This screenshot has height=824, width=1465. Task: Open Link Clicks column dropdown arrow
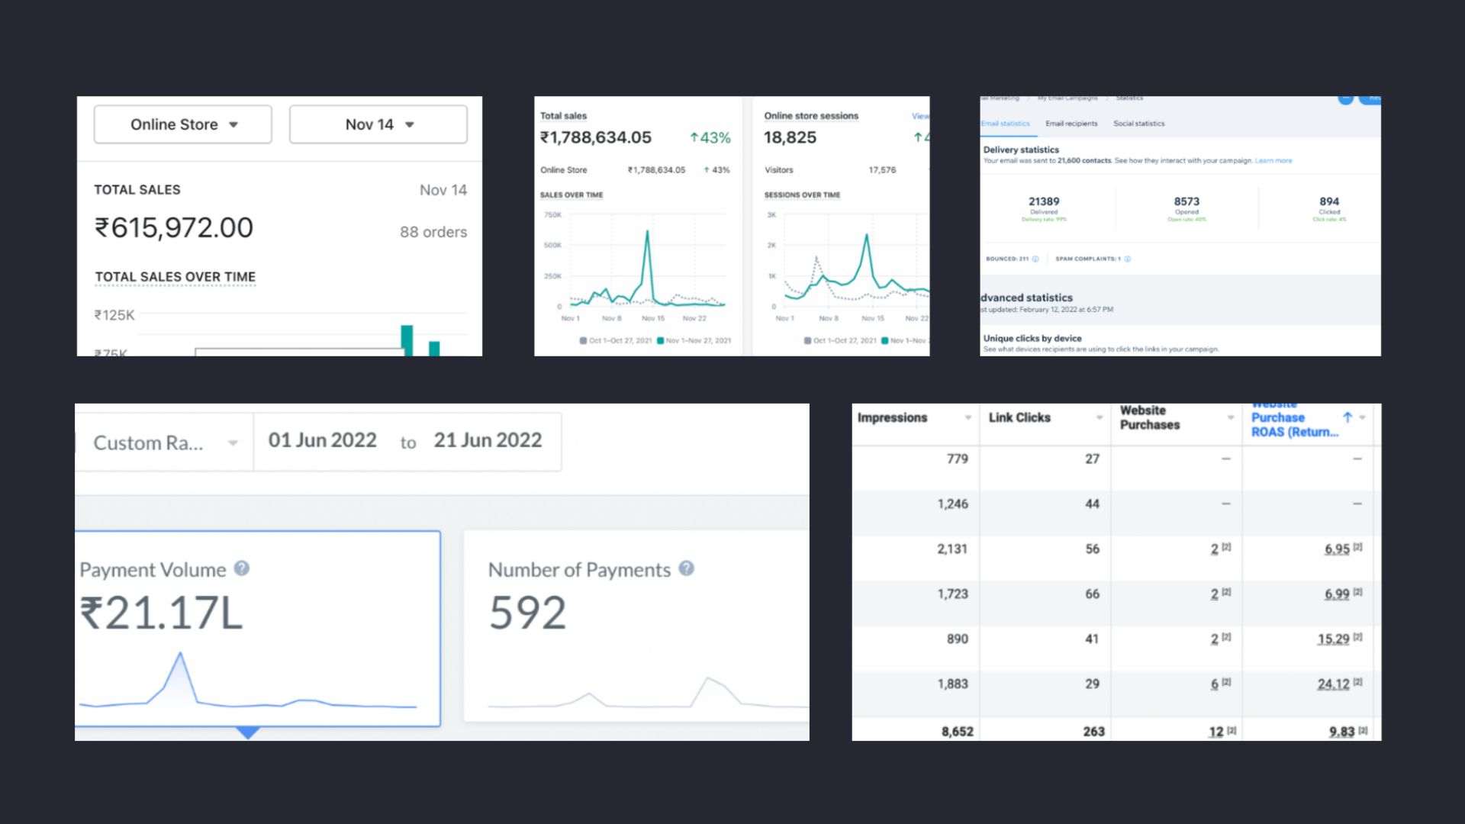(1100, 417)
